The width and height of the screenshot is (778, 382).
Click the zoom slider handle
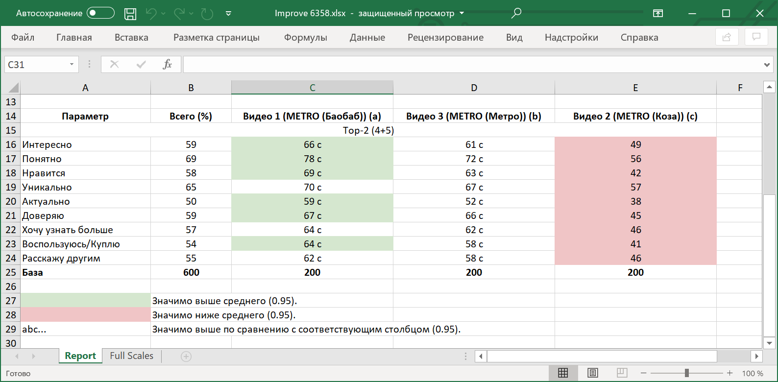coord(687,373)
